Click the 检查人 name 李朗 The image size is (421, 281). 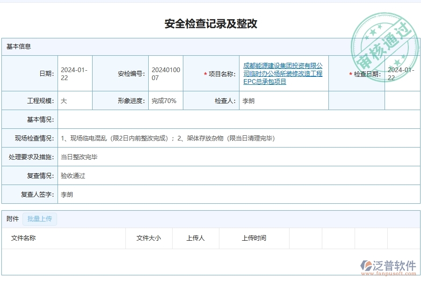(x=247, y=100)
